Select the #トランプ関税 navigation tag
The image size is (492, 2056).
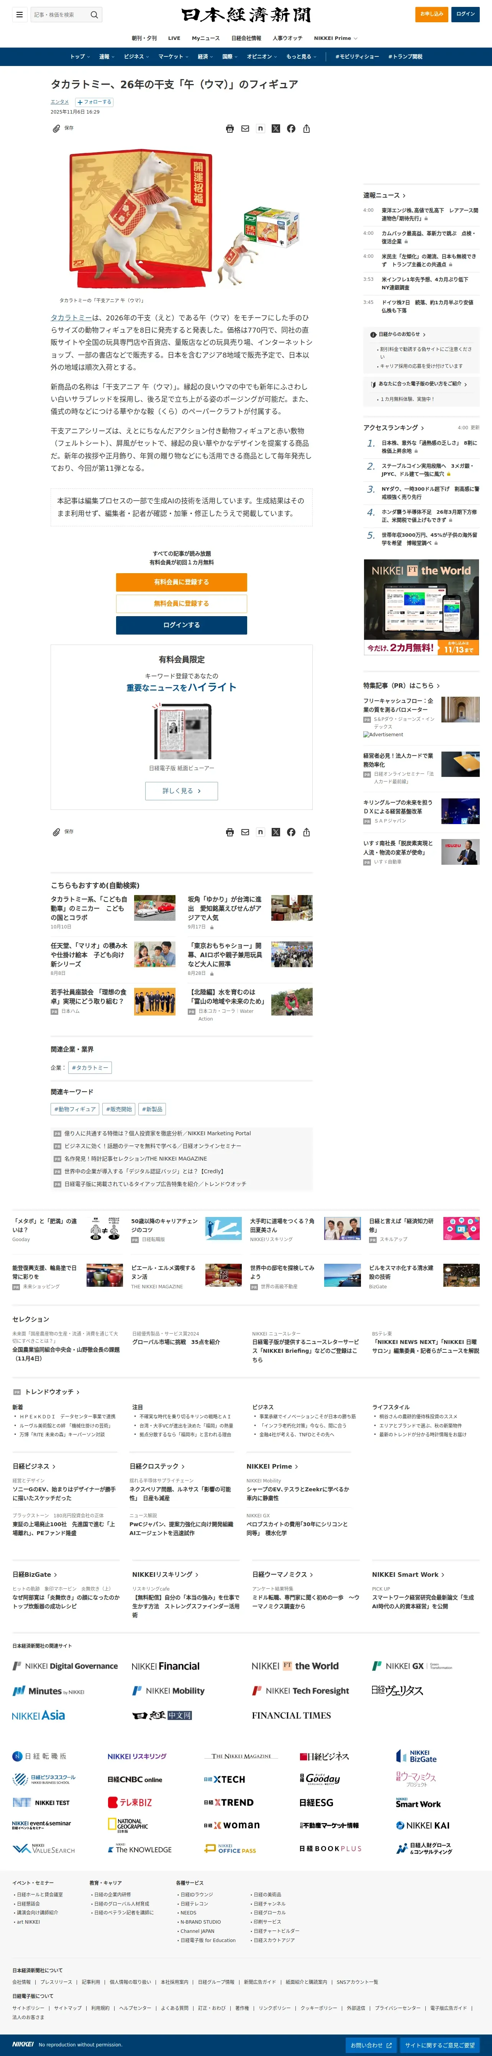(406, 57)
